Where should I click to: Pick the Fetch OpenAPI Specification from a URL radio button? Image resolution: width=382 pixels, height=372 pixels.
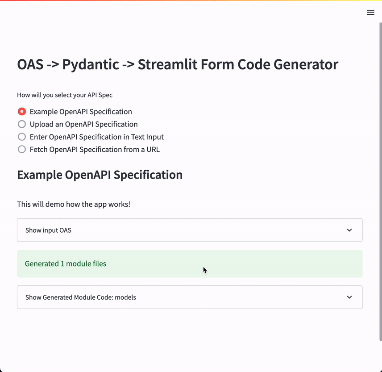[22, 149]
